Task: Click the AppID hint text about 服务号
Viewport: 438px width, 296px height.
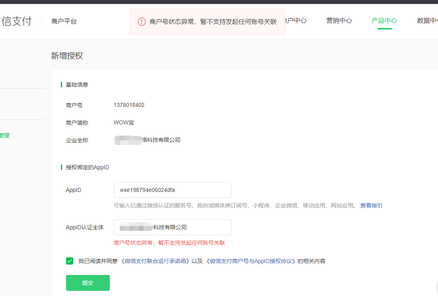Action: tap(235, 205)
